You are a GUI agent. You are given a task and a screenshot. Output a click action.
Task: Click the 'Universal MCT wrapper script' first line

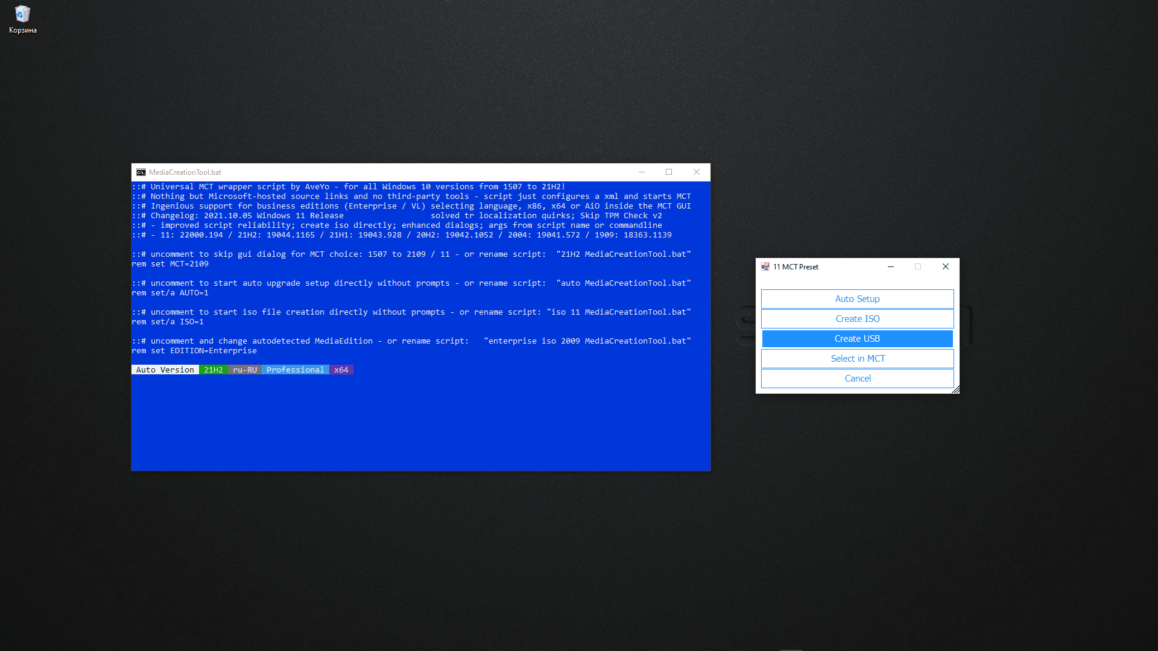tap(349, 187)
